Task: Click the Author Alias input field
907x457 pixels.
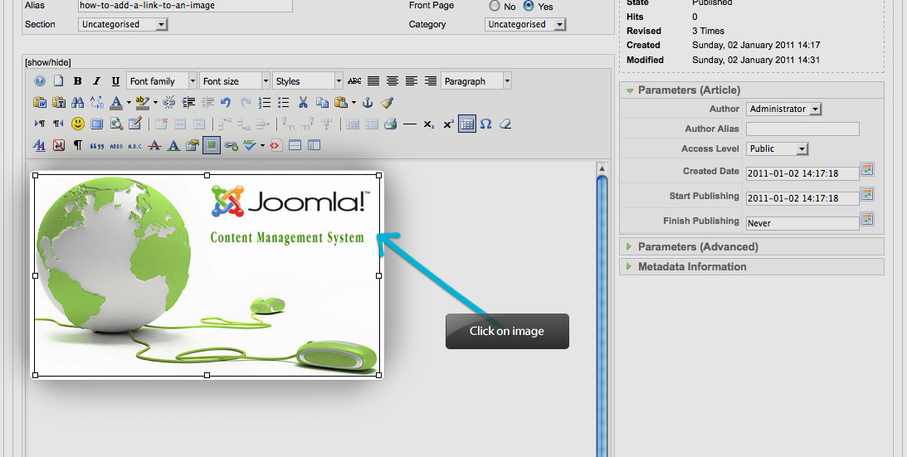Action: tap(802, 129)
